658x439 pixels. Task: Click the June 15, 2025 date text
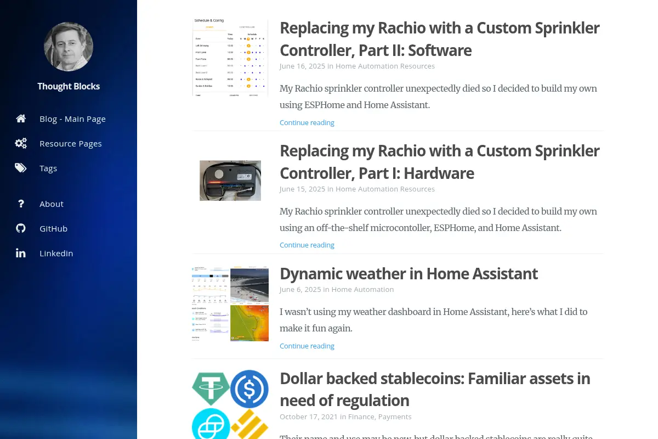pos(302,189)
